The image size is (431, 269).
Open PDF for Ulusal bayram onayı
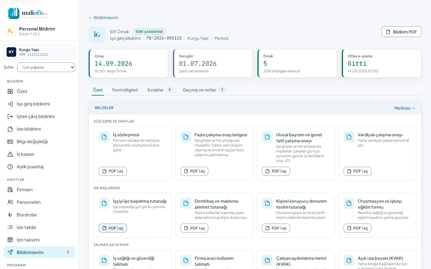tap(276, 171)
